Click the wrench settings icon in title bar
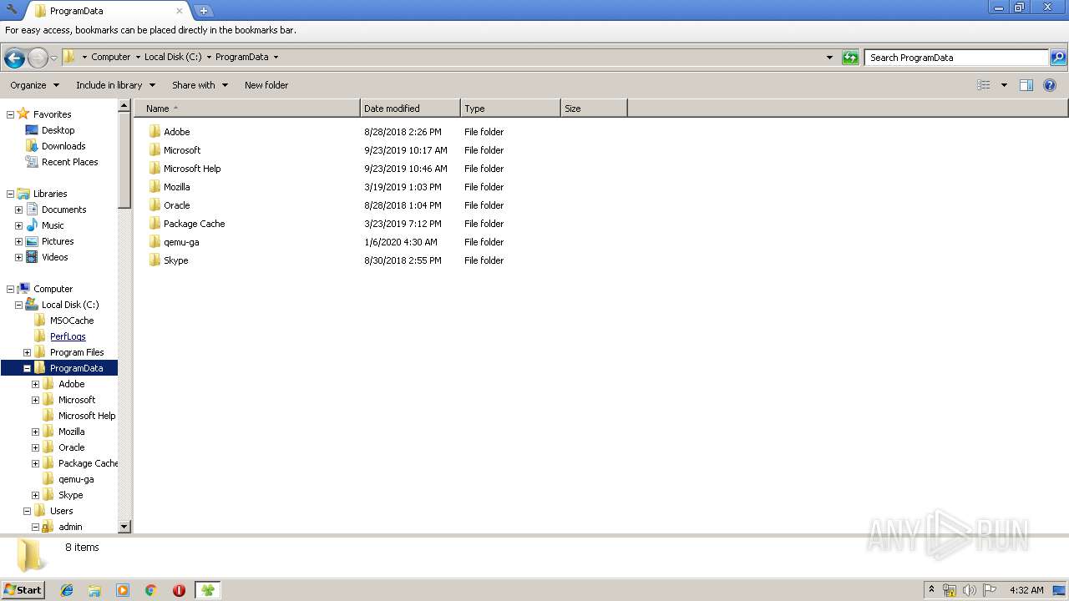Image resolution: width=1069 pixels, height=601 pixels. 12,10
